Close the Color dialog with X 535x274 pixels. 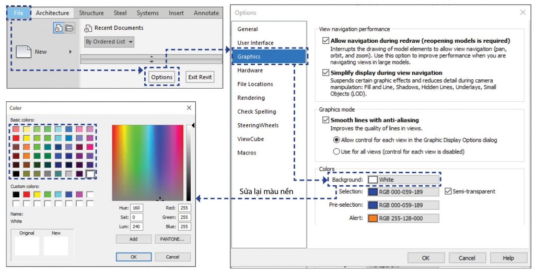pos(189,108)
